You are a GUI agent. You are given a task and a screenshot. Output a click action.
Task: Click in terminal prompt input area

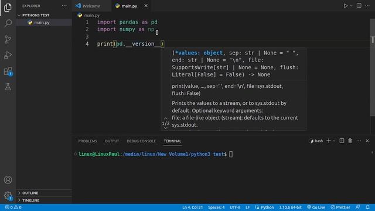(231, 154)
